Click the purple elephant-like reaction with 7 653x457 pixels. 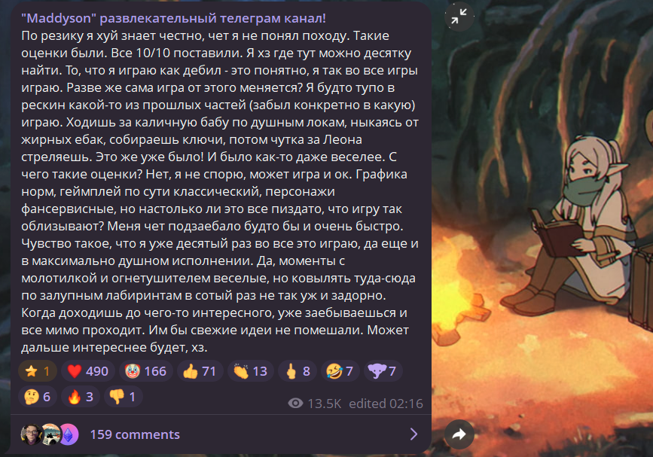383,371
